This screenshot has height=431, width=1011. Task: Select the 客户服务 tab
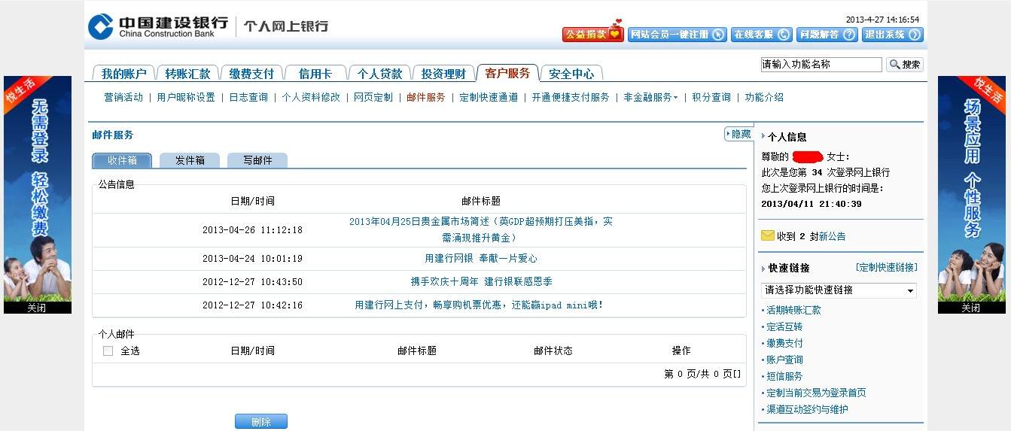coord(507,72)
